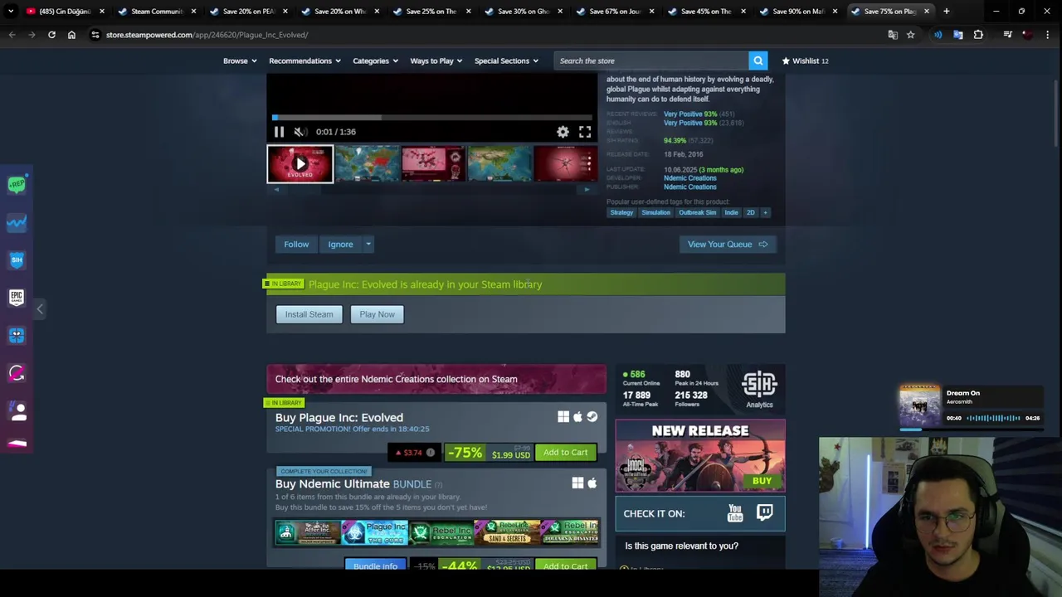1062x597 pixels.
Task: Expand the Ignore options arrow
Action: coord(368,244)
